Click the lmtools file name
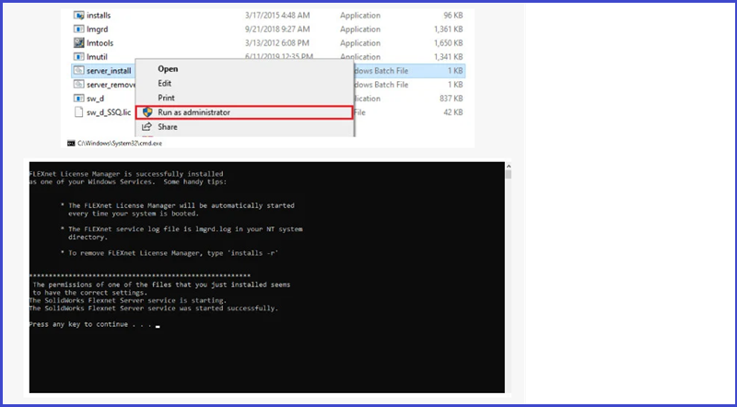This screenshot has width=737, height=407. (x=101, y=43)
